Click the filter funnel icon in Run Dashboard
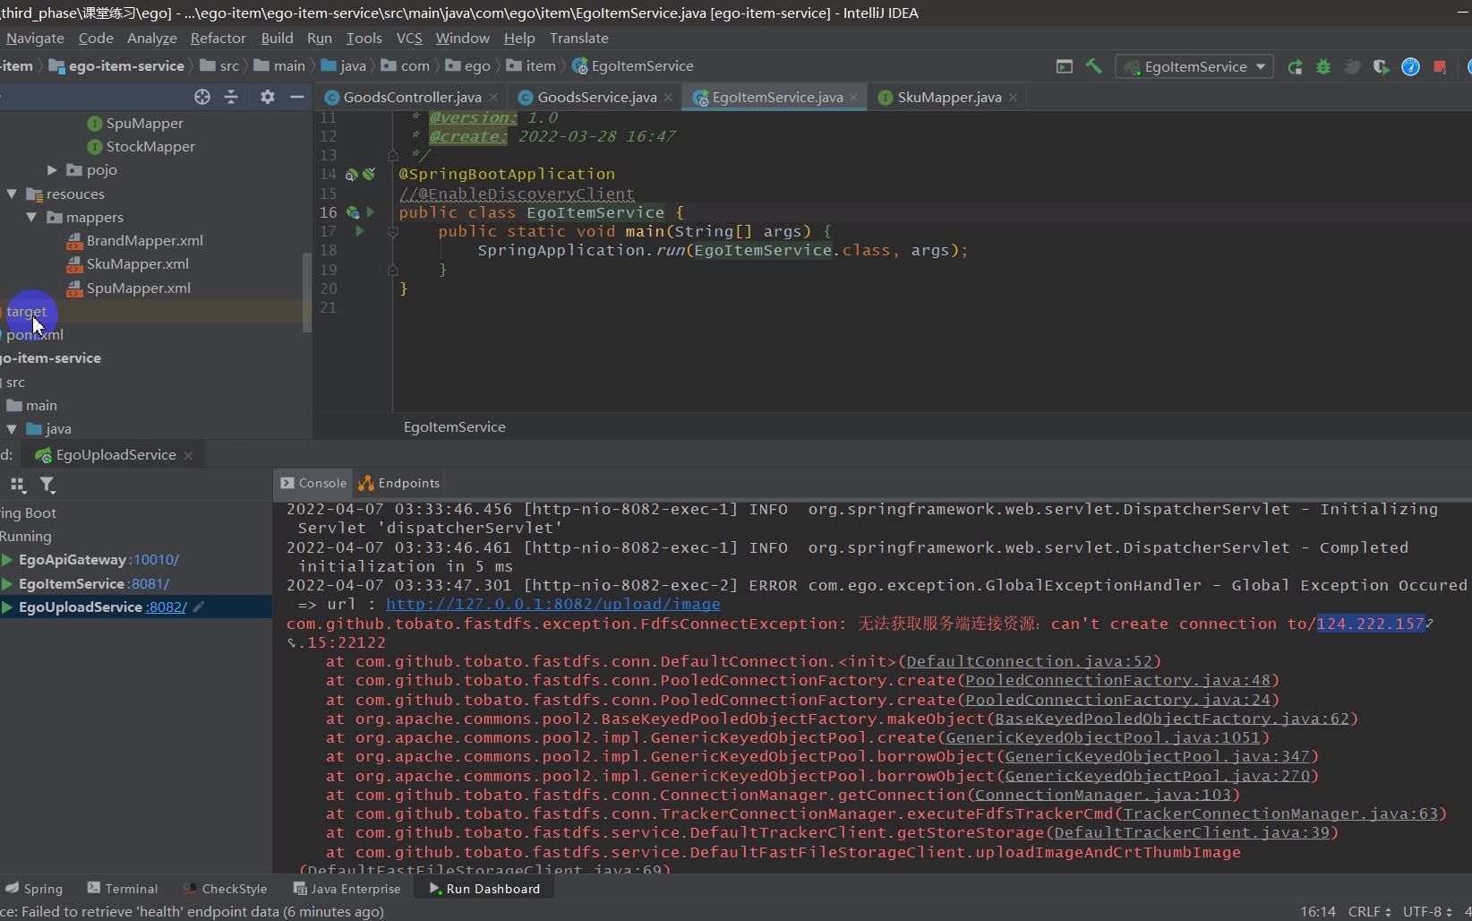The height and width of the screenshot is (921, 1472). click(47, 485)
